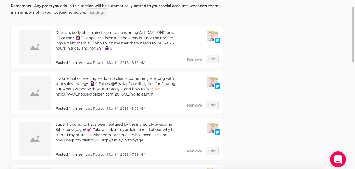Open the red chat support bubble
The image size is (355, 169).
coord(338,159)
